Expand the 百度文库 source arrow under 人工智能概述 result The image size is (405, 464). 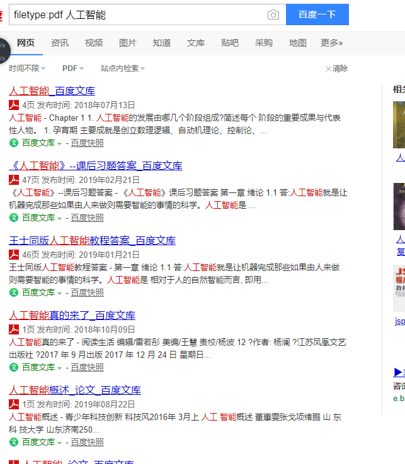(x=59, y=443)
